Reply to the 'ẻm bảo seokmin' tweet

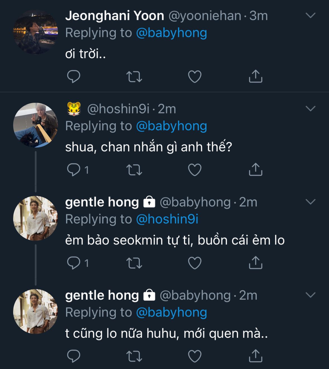coord(74,263)
